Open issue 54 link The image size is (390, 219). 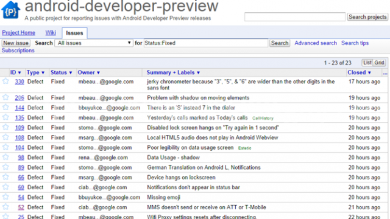(x=21, y=197)
